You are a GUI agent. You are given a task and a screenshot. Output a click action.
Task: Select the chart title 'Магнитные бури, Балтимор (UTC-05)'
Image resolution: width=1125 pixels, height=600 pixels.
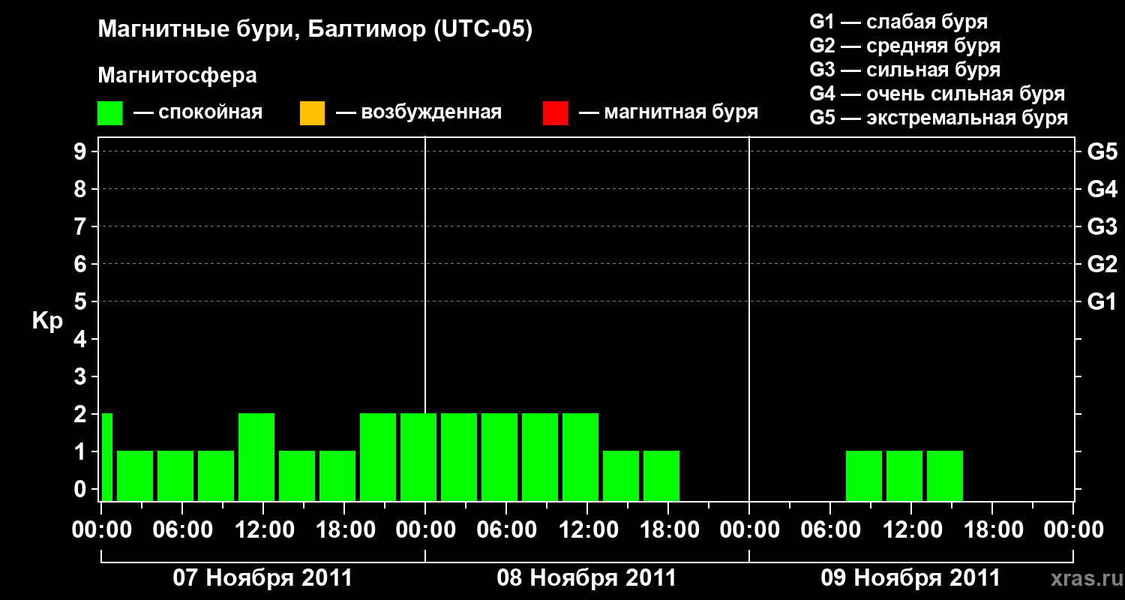[x=315, y=31]
